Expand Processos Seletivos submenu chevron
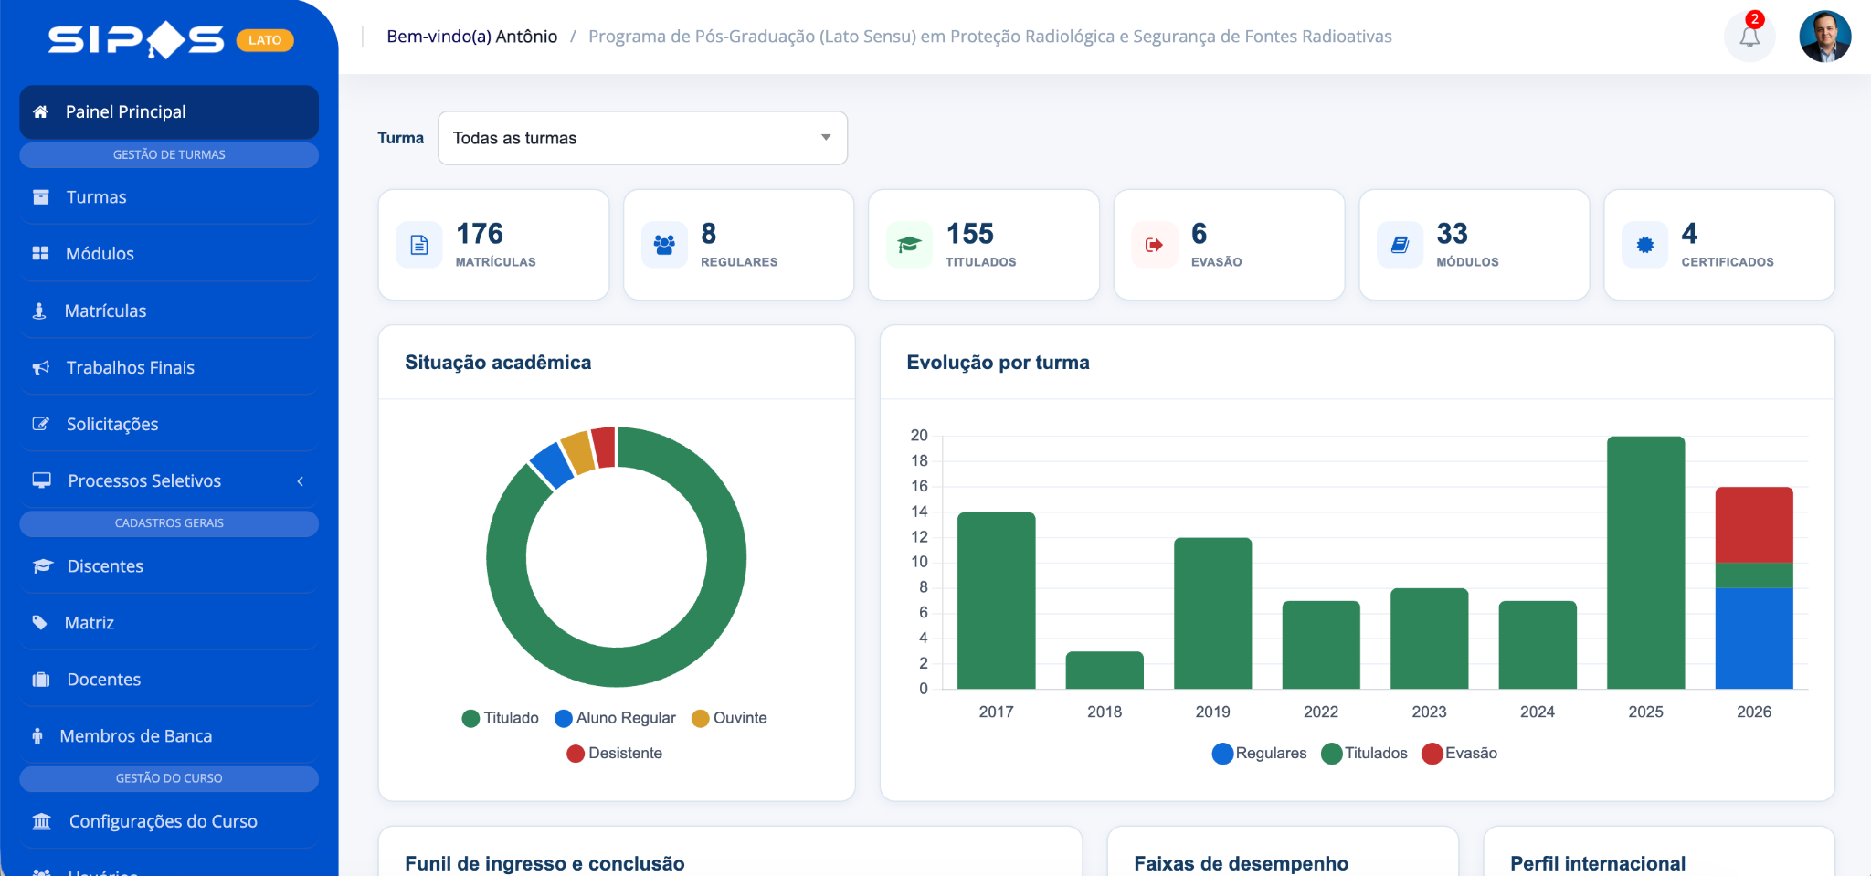 coord(300,481)
